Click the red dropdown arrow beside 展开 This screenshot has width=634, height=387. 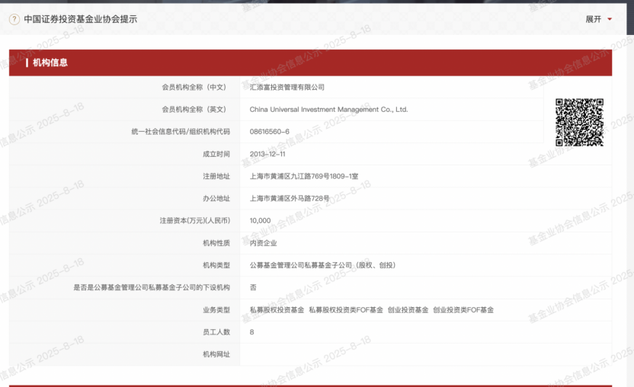pos(610,19)
